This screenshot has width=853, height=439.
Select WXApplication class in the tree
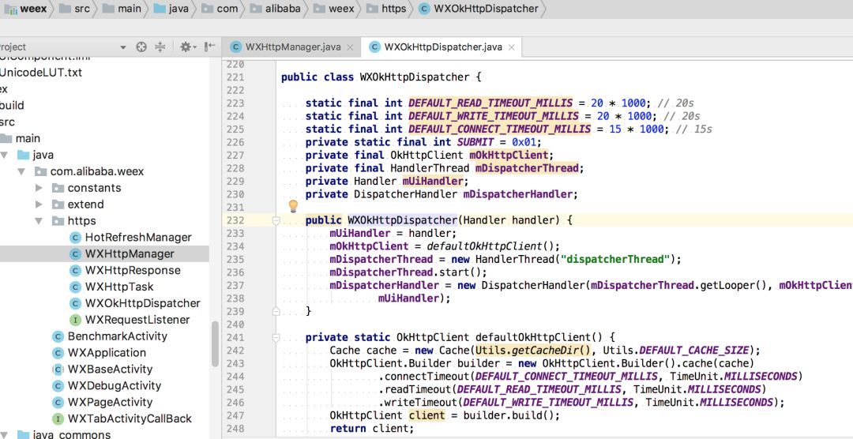click(107, 352)
